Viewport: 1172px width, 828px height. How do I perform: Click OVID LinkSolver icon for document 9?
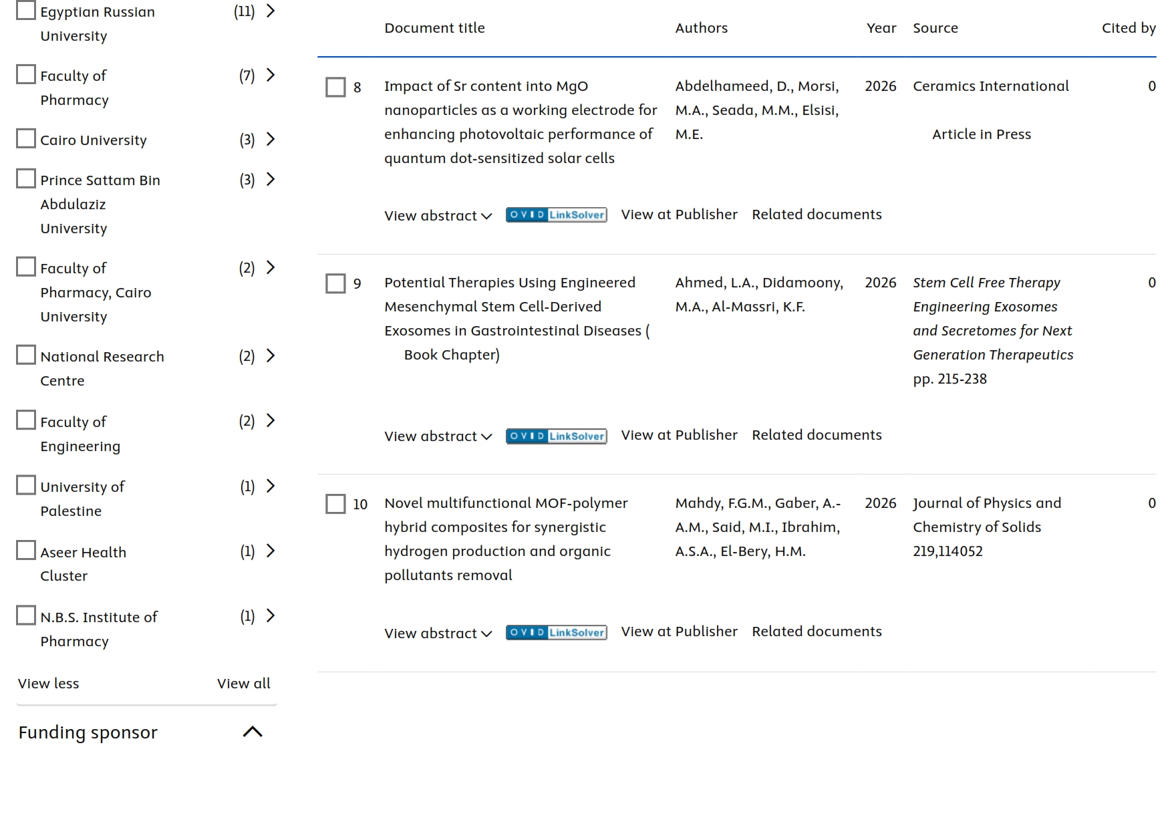pyautogui.click(x=556, y=436)
